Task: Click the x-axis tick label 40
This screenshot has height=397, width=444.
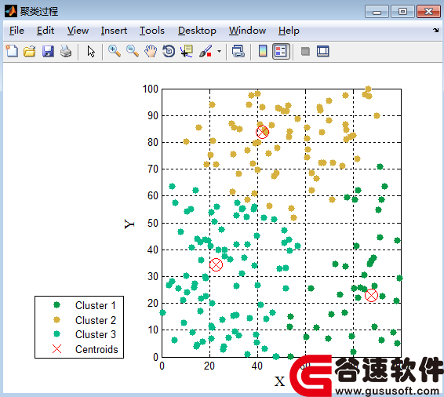Action: point(257,366)
